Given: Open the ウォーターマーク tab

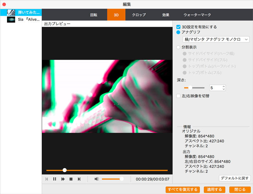Looking at the screenshot, I should pyautogui.click(x=197, y=15).
